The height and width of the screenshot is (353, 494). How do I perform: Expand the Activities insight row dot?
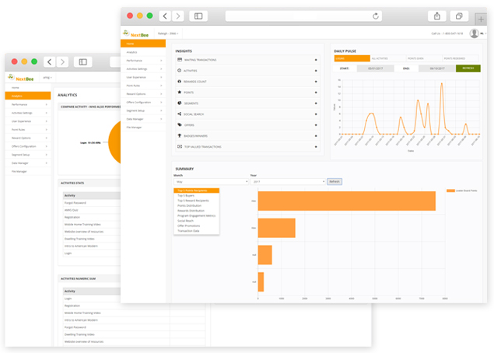coord(316,71)
